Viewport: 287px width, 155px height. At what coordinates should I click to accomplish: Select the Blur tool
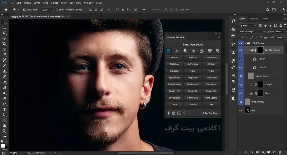tap(4, 93)
